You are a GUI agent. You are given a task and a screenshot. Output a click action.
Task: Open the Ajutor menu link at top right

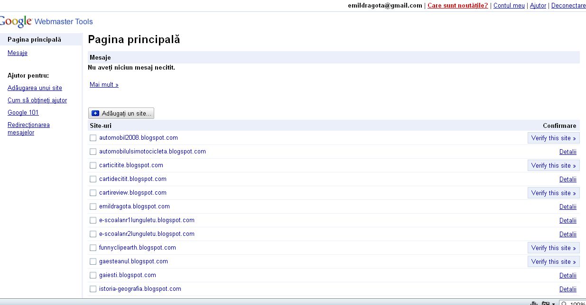(538, 6)
